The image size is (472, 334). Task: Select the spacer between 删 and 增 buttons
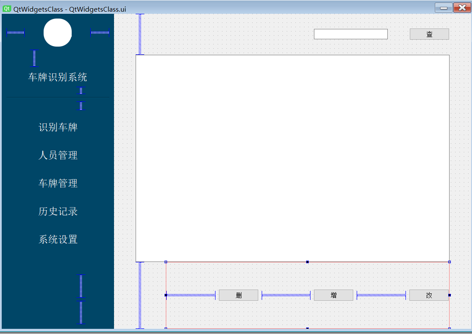[286, 295]
